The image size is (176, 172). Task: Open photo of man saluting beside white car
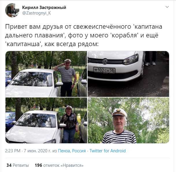click(46, 74)
